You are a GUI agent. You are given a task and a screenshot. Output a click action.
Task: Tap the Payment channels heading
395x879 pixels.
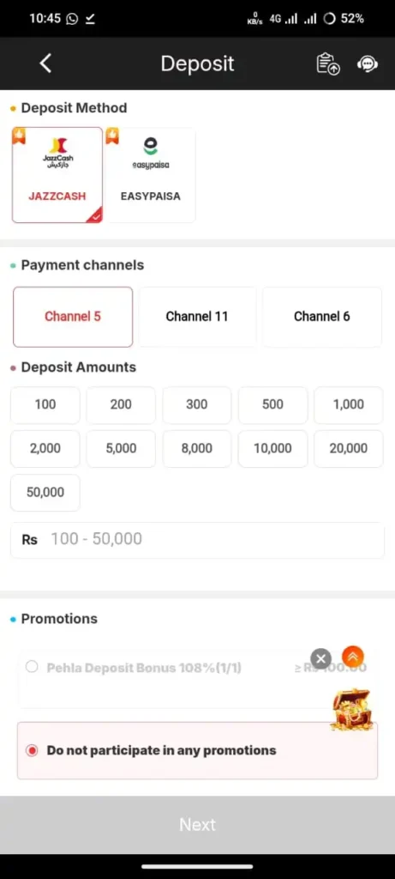82,265
